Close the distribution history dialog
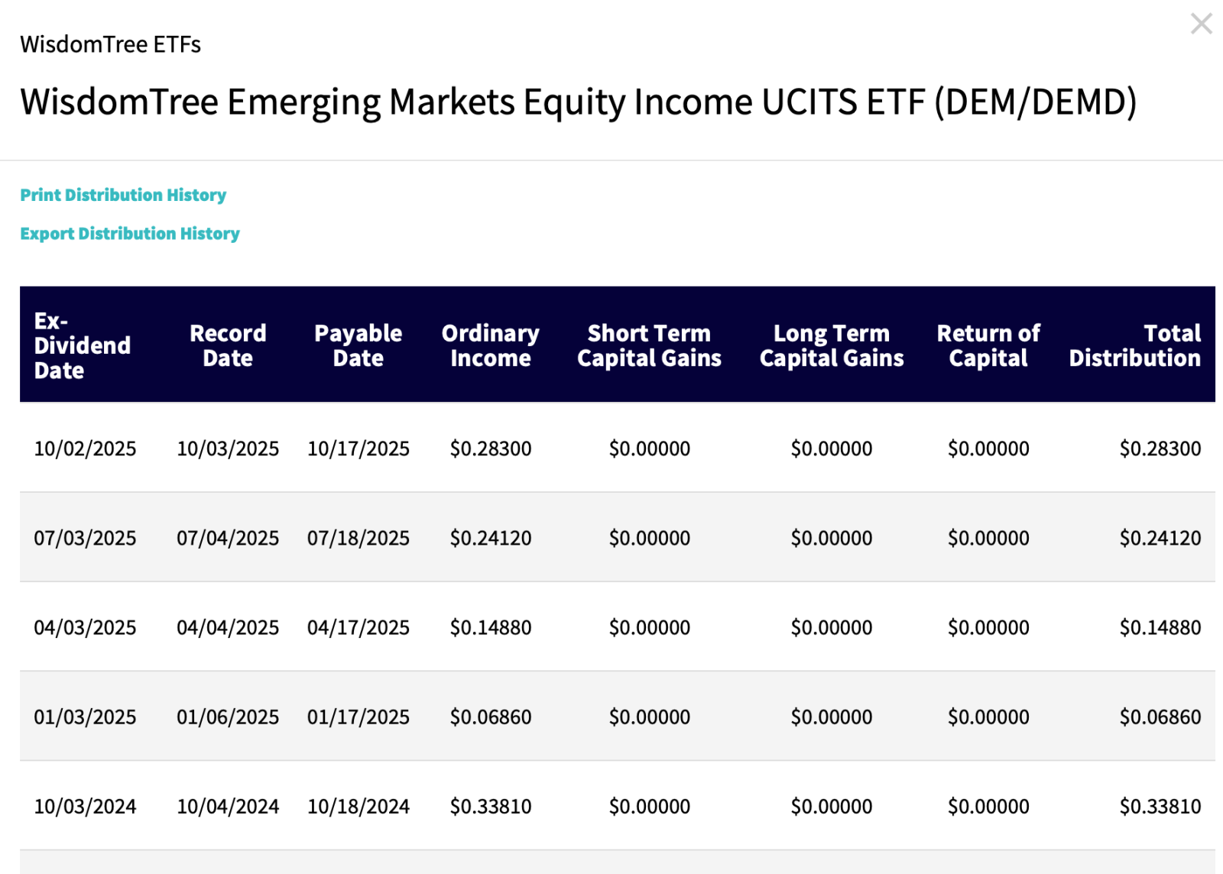This screenshot has height=874, width=1223. click(1201, 24)
